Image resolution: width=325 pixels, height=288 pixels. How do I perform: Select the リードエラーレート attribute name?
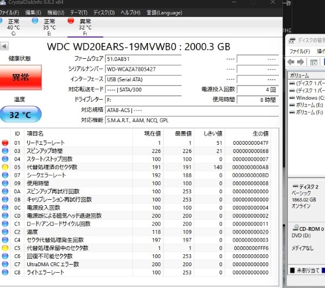45,143
